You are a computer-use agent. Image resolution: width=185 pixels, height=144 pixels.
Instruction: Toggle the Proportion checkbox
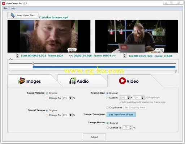(x=147, y=98)
